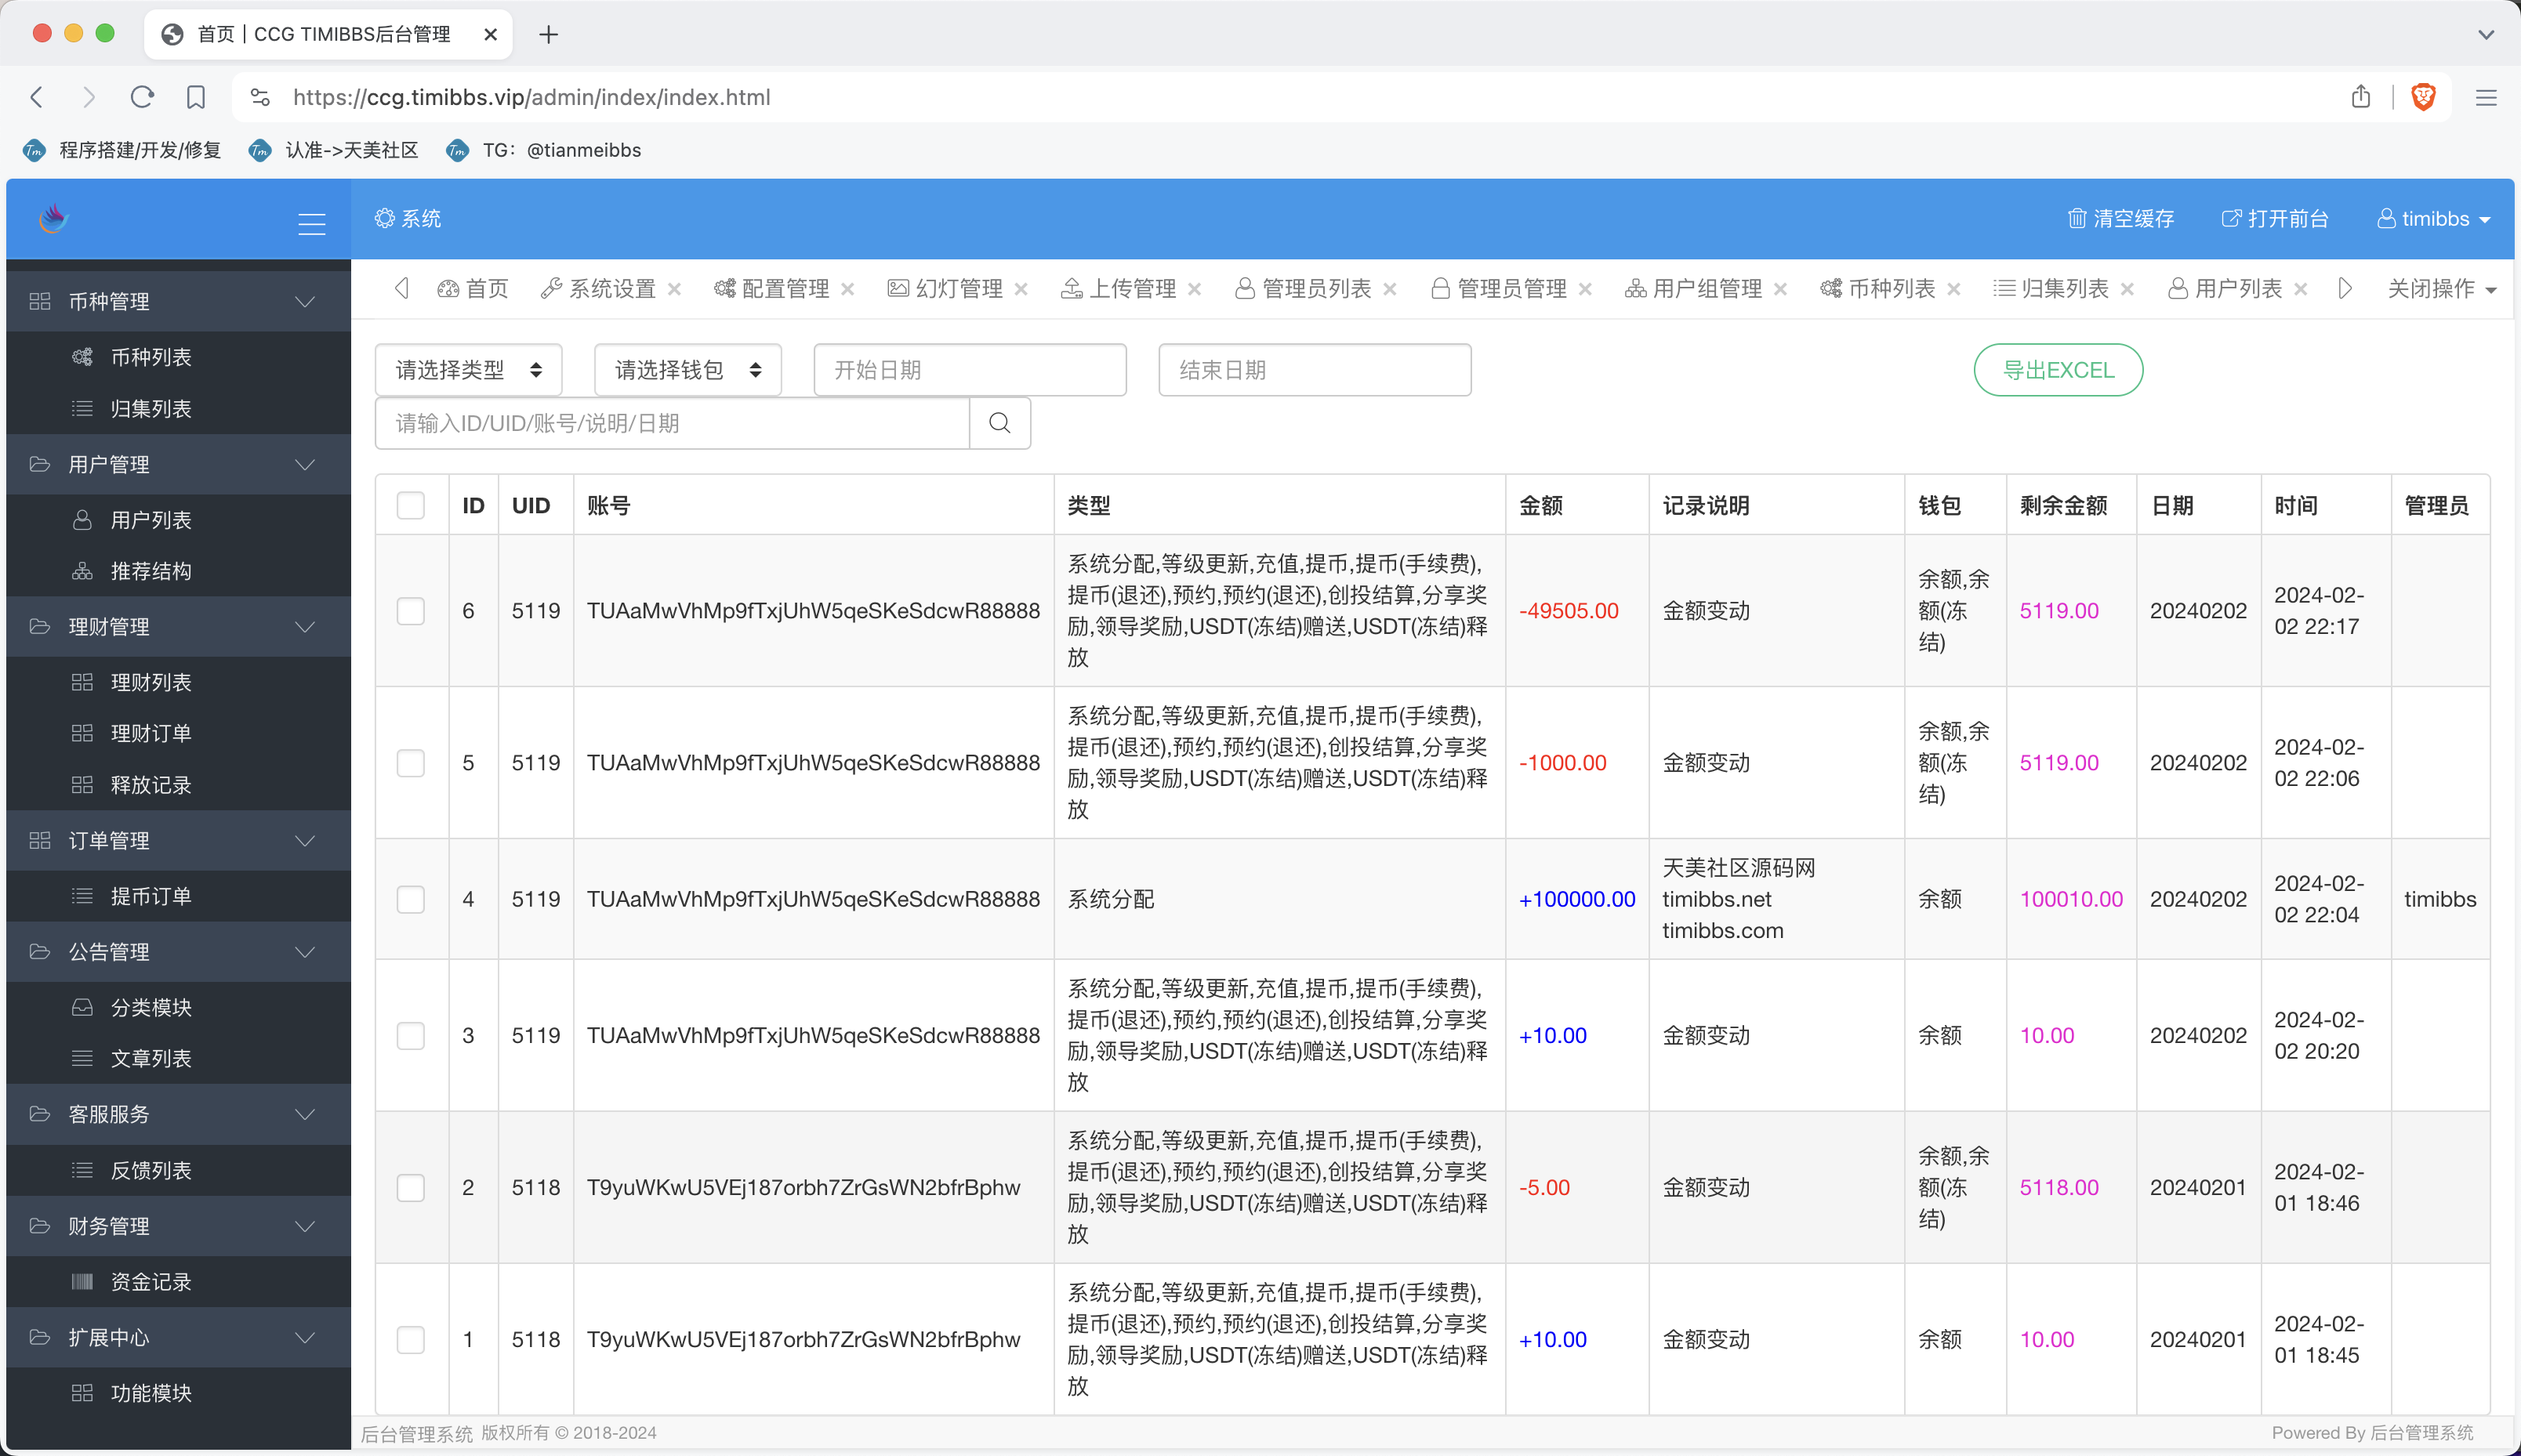Open the 请选择类型 dropdown
Screen dimensions: 2521x1456
click(x=468, y=370)
